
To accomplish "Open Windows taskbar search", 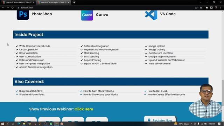I will [8, 124].
